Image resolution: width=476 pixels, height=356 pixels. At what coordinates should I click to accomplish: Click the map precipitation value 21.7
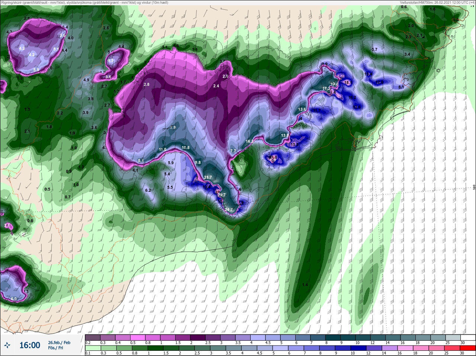tap(208, 178)
